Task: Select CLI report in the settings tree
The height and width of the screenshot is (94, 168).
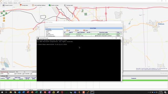Action: 48,33
